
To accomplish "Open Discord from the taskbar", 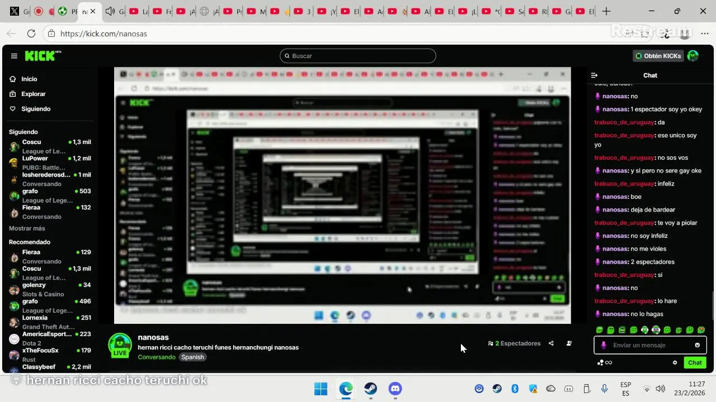I will pyautogui.click(x=395, y=389).
